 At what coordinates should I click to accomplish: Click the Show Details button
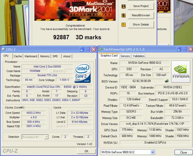click(x=141, y=25)
